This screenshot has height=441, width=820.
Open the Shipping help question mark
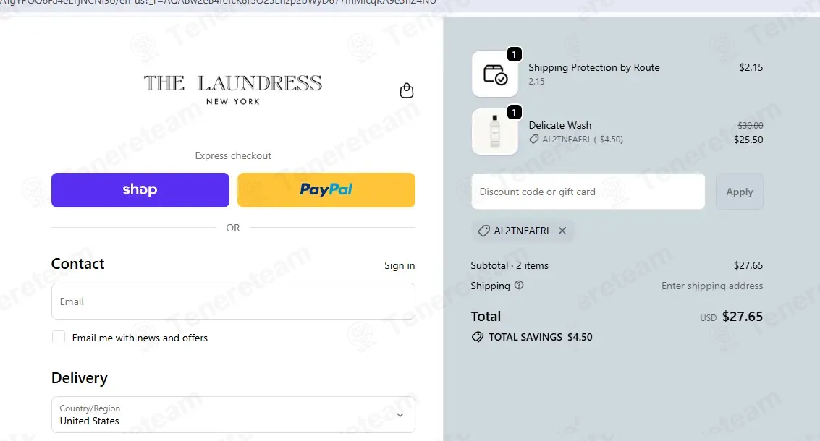519,286
